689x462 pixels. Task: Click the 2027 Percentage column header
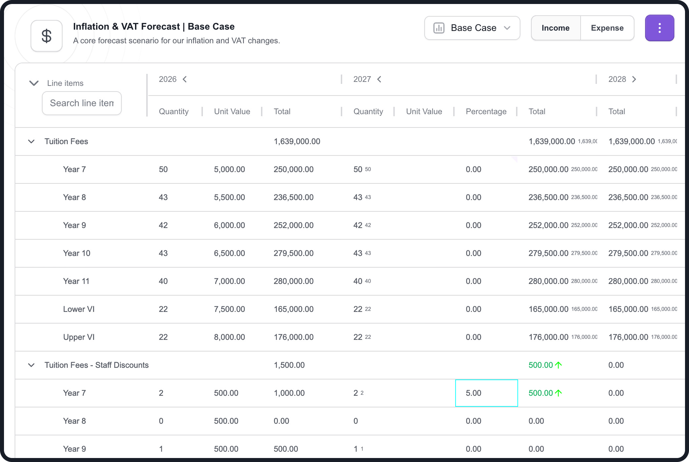pyautogui.click(x=486, y=112)
